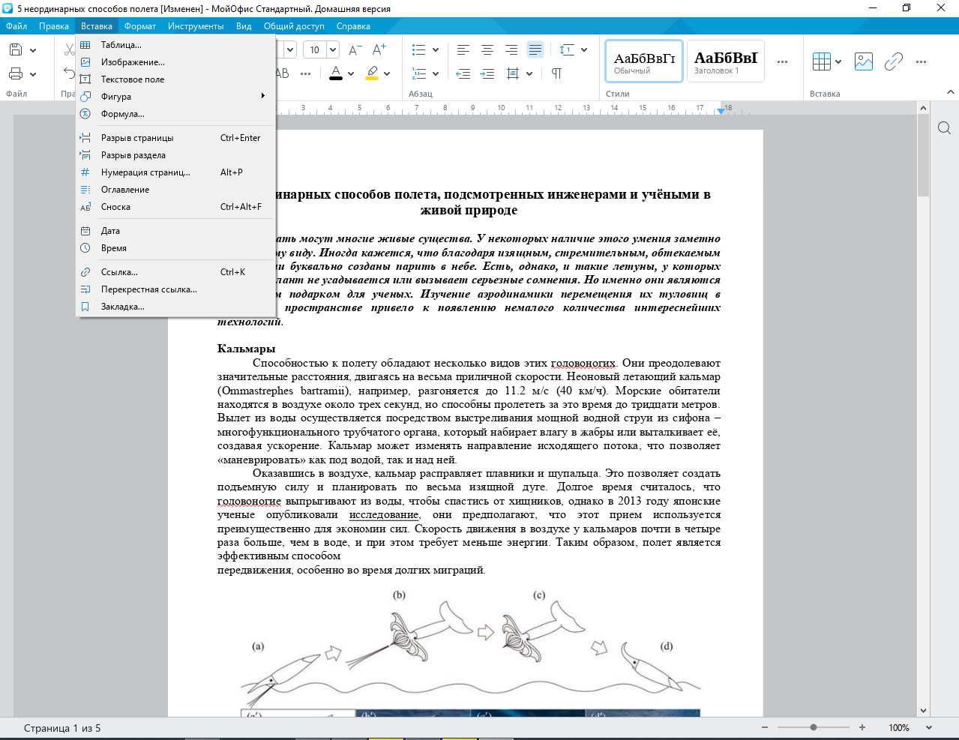959x740 pixels.
Task: Open the Правка menu
Action: 54,26
